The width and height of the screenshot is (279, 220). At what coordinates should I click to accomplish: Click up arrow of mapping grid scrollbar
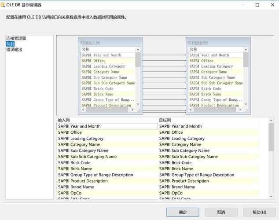point(271,121)
